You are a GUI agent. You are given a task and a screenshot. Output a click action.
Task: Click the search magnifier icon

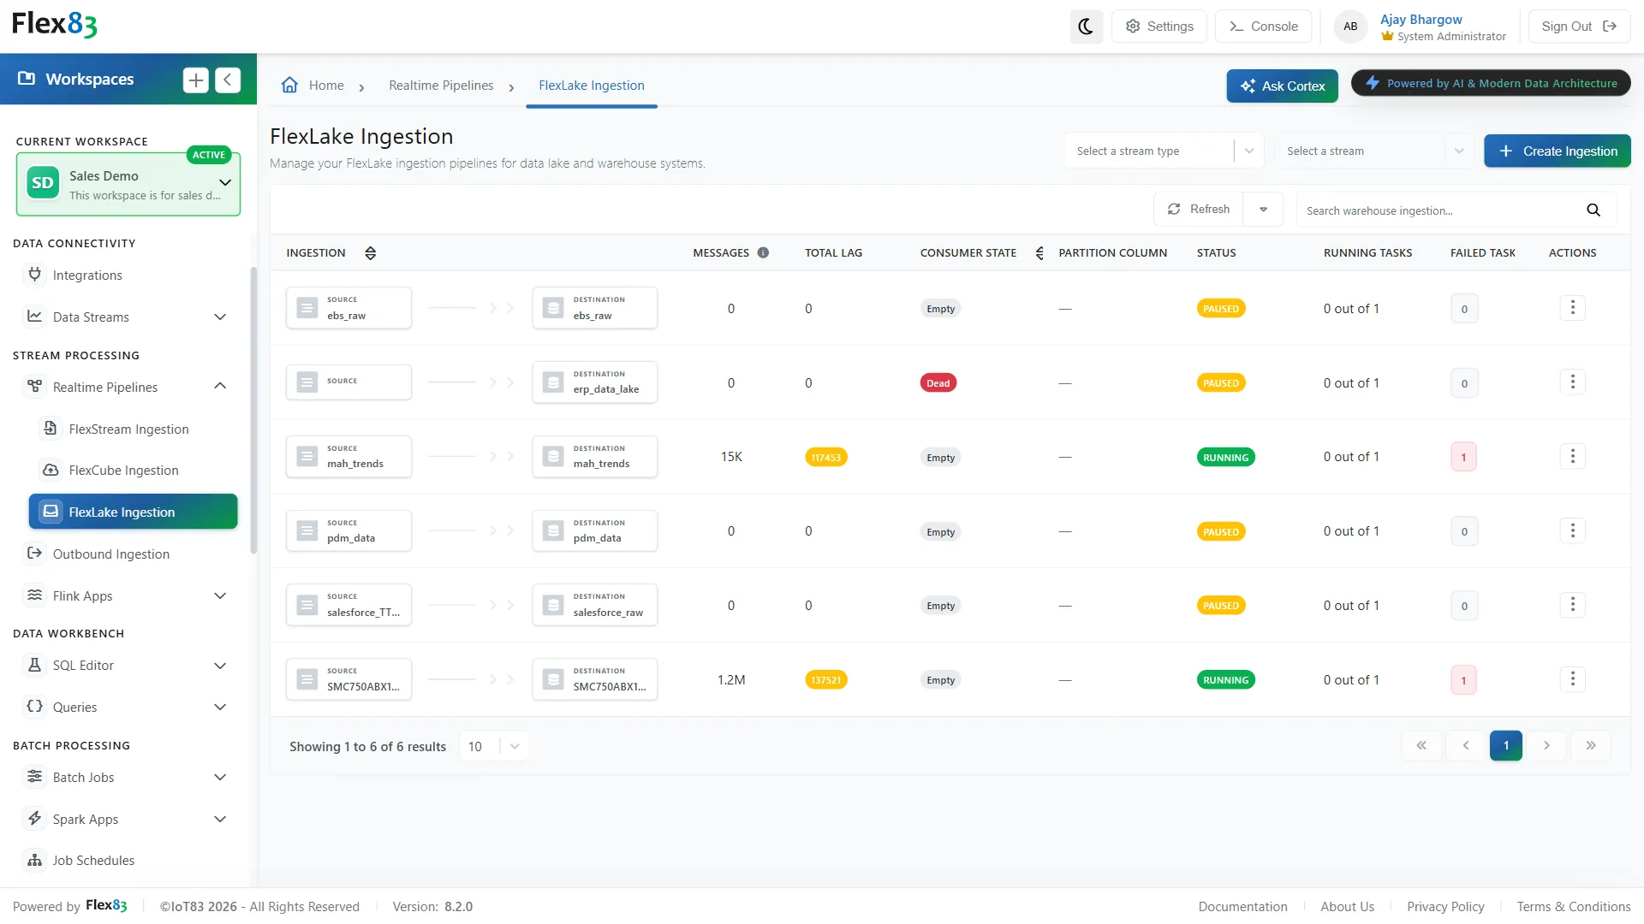pos(1593,210)
